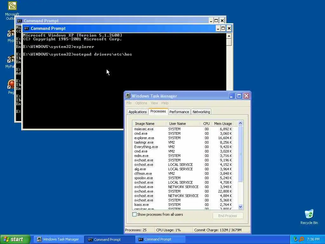Activate the second Command Prompt taskbar button

point(160,240)
